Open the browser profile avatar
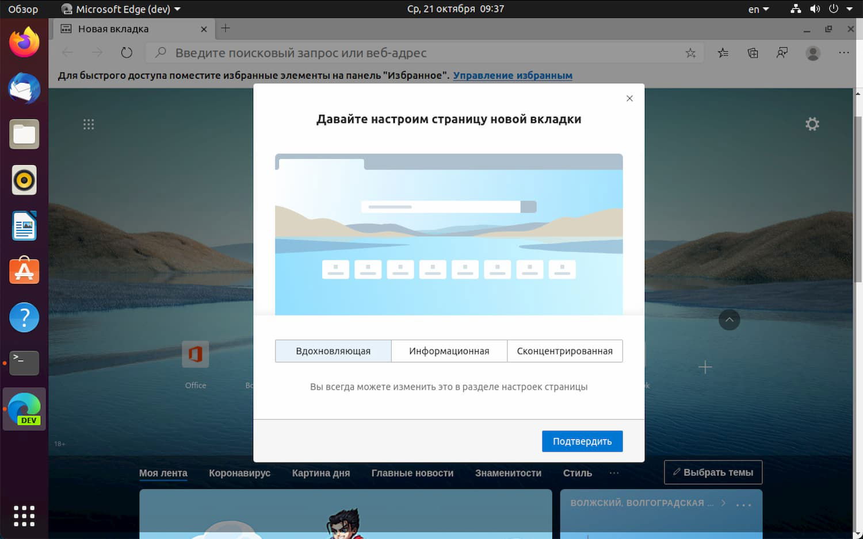The image size is (863, 539). point(813,53)
